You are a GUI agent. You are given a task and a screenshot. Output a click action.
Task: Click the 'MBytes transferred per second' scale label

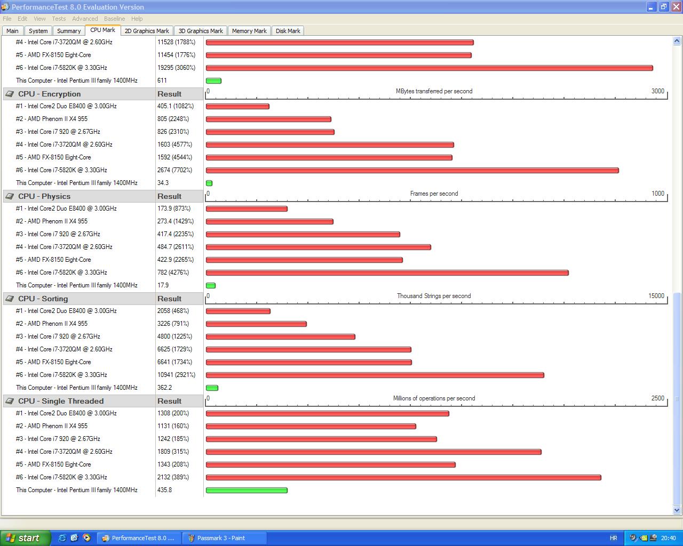point(434,91)
